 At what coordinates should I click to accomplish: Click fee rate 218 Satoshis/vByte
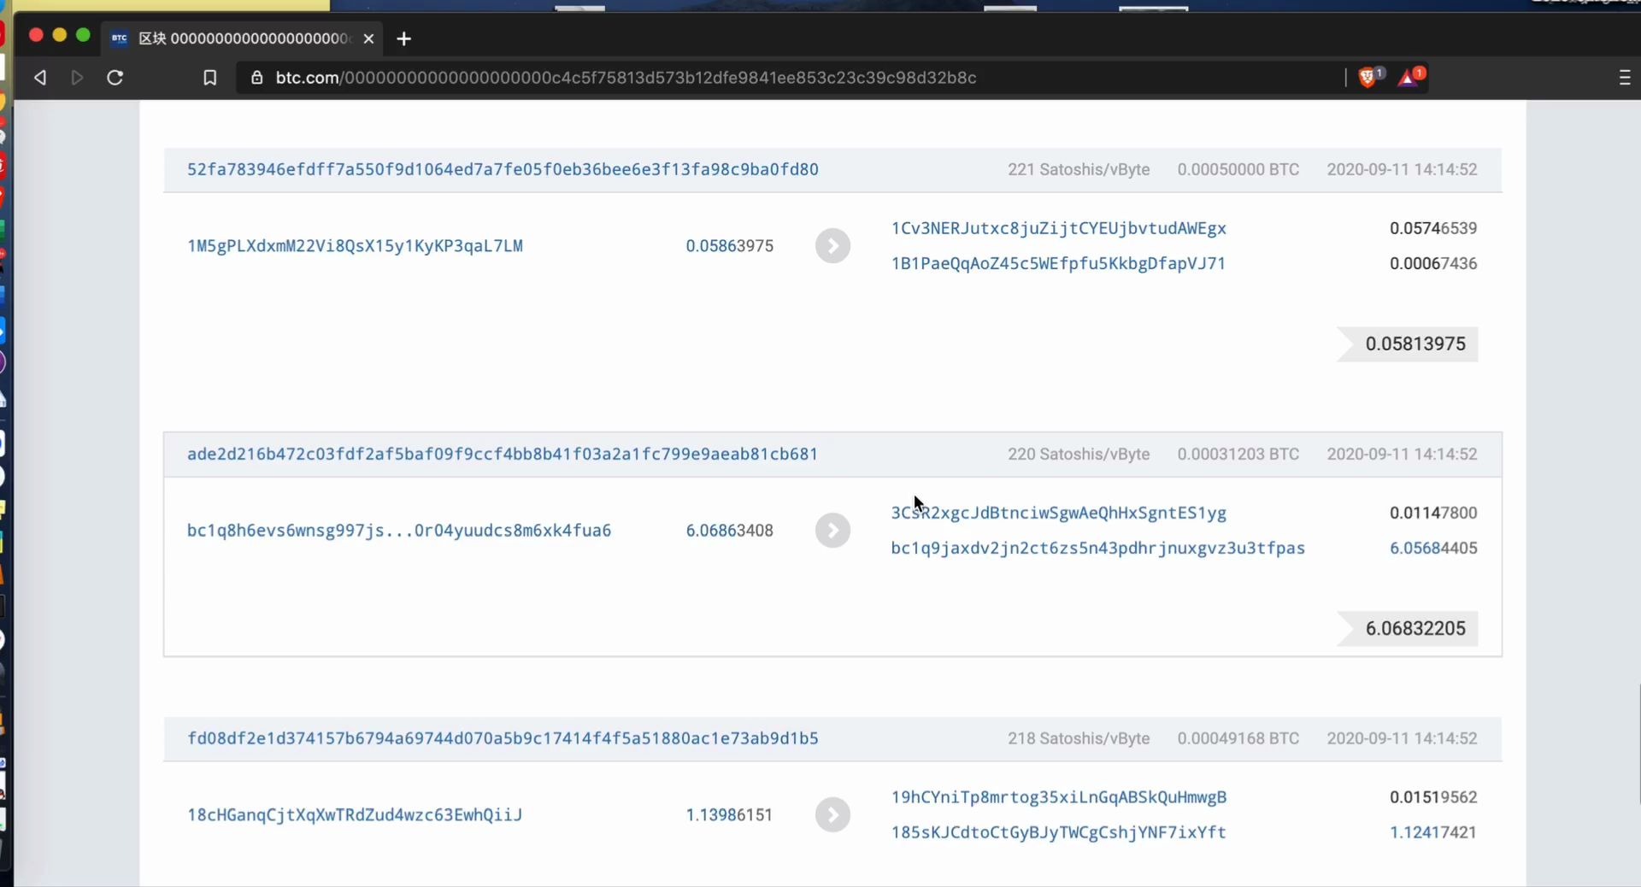click(1079, 738)
